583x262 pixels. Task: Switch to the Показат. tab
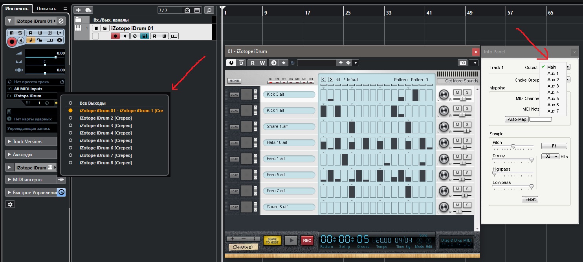(x=46, y=8)
